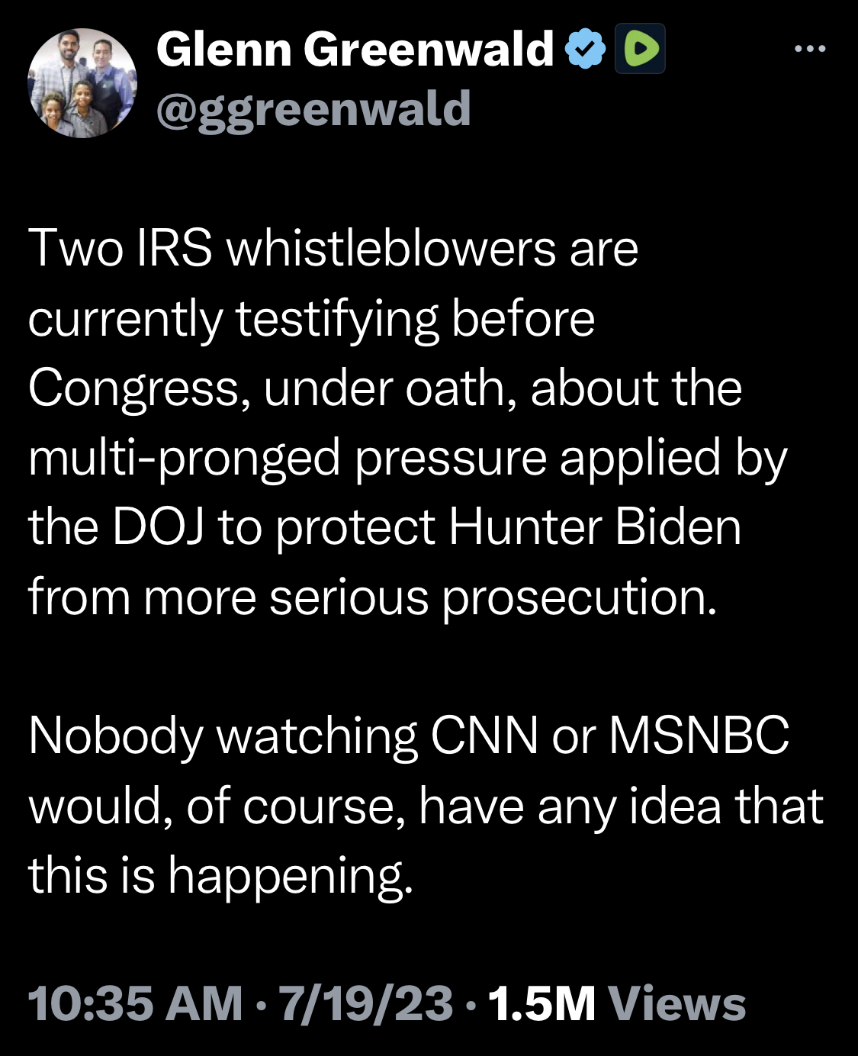Click the 7/19/23 post date
858x1056 pixels.
click(366, 1003)
